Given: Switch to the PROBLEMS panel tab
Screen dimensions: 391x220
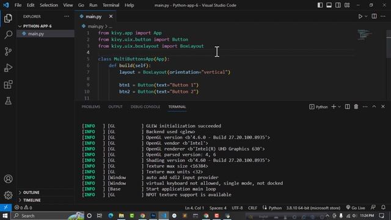Looking at the screenshot, I should [91, 107].
